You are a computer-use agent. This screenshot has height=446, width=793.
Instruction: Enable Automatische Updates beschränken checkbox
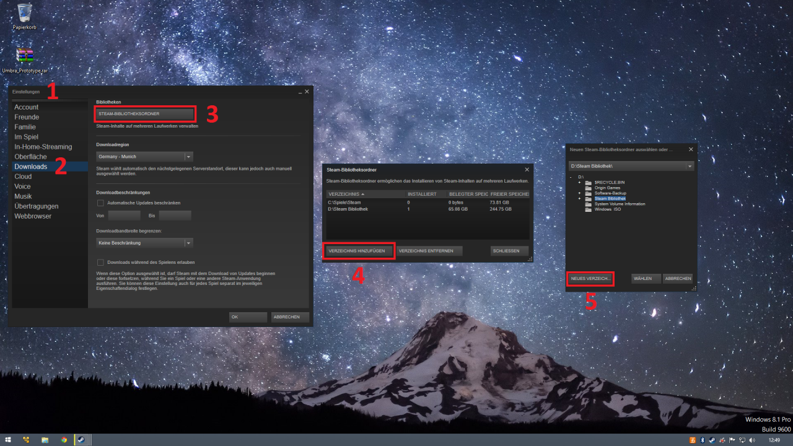click(x=100, y=203)
